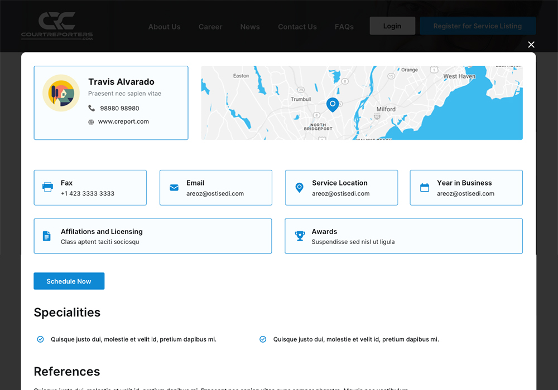Click the email envelope icon
This screenshot has height=390, width=558.
[174, 188]
